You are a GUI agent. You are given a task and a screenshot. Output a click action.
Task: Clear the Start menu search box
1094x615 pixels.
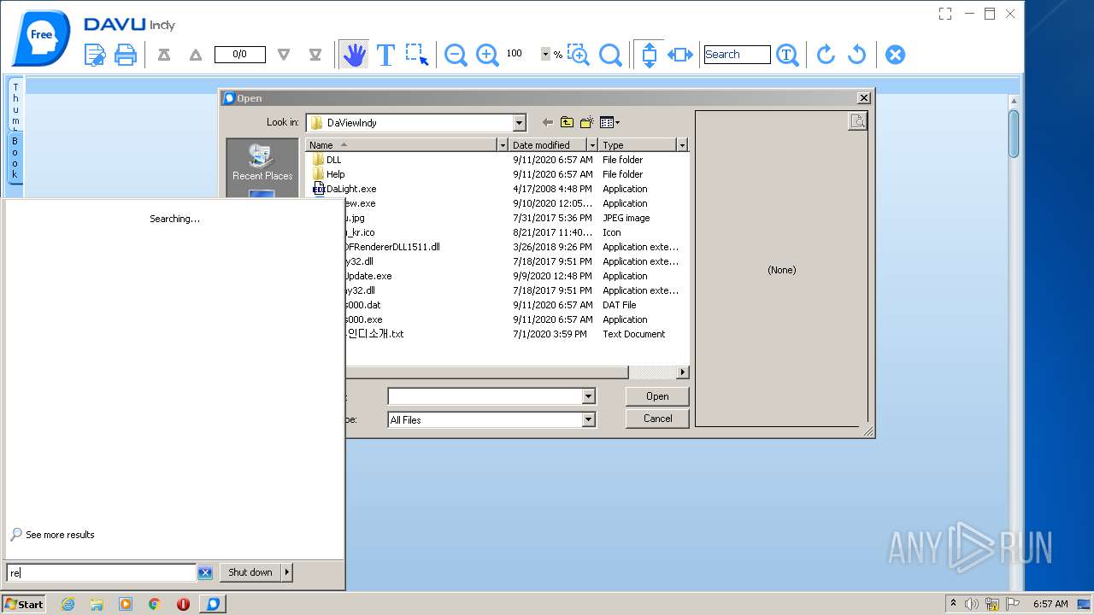point(205,573)
